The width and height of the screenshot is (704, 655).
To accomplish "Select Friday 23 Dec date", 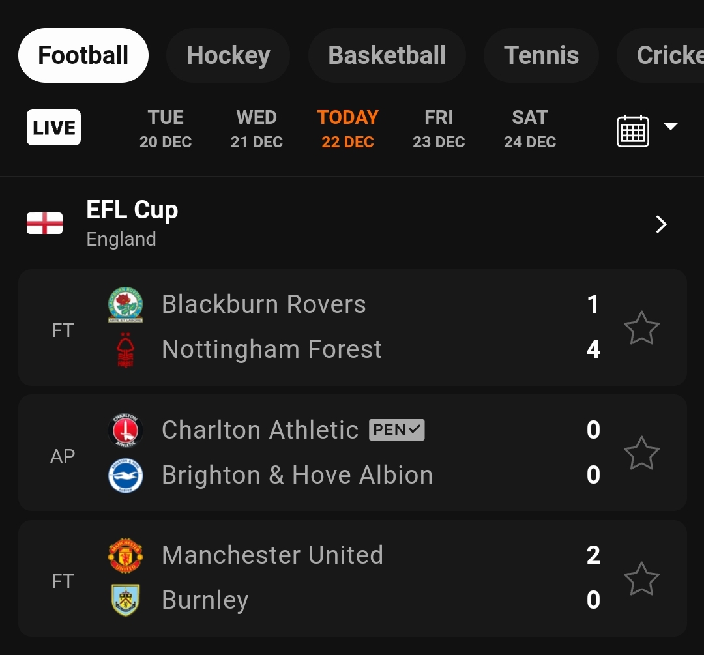I will (439, 129).
